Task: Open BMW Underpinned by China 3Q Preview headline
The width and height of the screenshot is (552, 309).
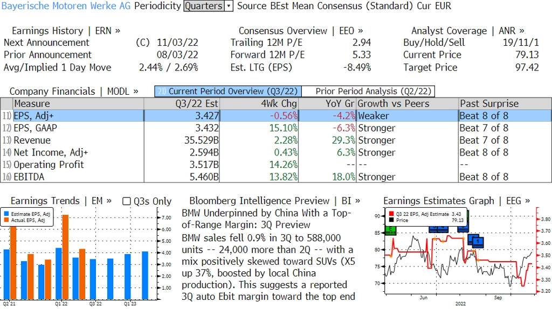Action: [x=266, y=219]
